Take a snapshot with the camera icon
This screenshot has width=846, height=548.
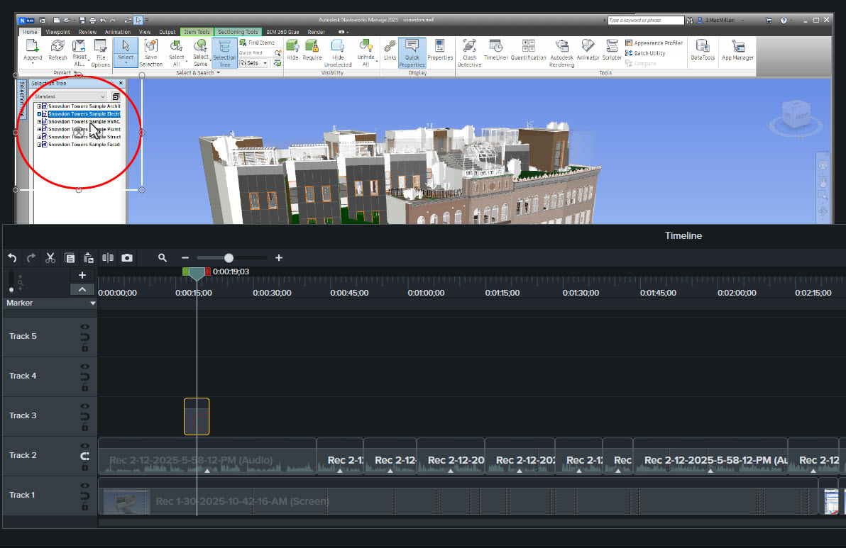point(127,258)
